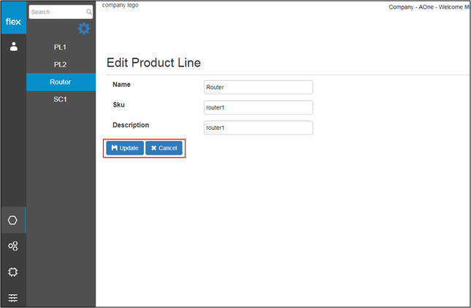Viewport: 471px width, 308px height.
Task: Select the hexagon product icon in sidebar
Action: pos(12,220)
